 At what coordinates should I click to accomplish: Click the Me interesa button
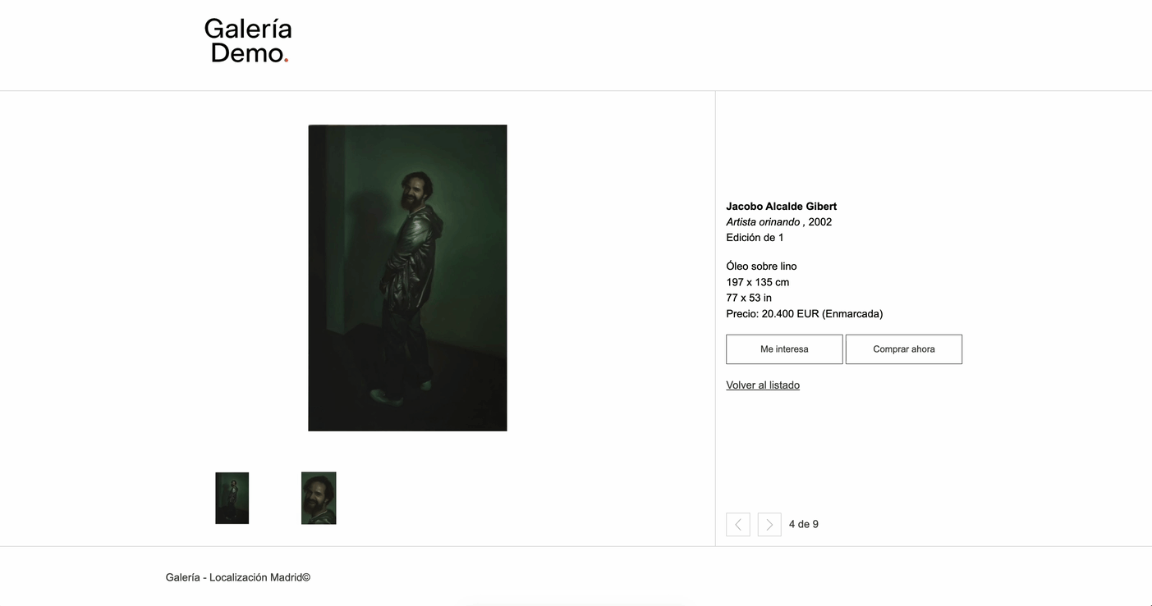pos(784,349)
